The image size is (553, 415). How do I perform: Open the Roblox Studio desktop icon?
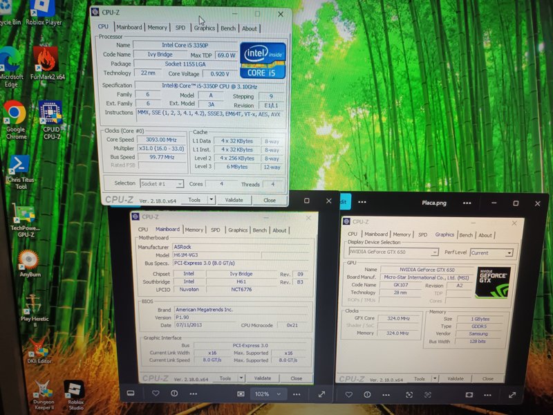pos(75,394)
